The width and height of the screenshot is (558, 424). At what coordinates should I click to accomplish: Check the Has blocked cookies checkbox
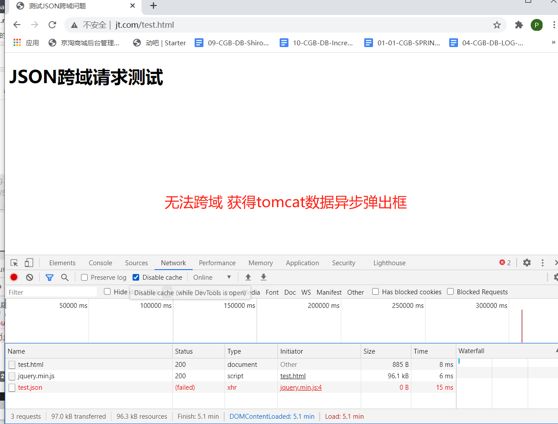(x=375, y=292)
